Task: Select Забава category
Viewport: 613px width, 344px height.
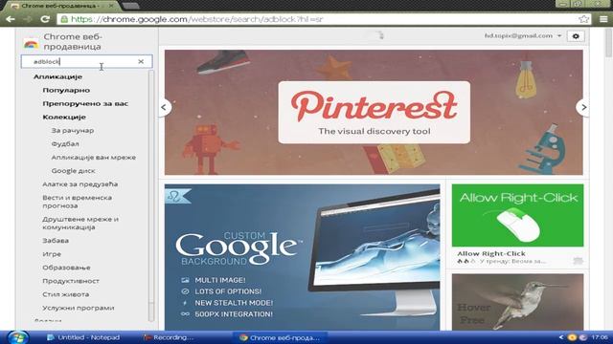Action: pyautogui.click(x=56, y=241)
